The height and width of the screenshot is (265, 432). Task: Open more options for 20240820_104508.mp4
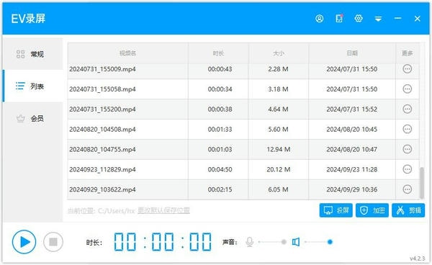coord(408,129)
